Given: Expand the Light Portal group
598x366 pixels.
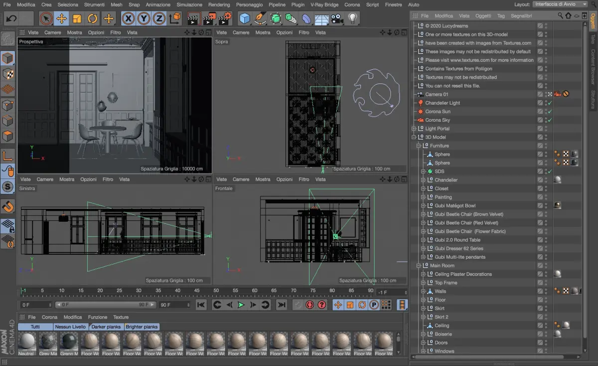Looking at the screenshot, I should pyautogui.click(x=414, y=129).
